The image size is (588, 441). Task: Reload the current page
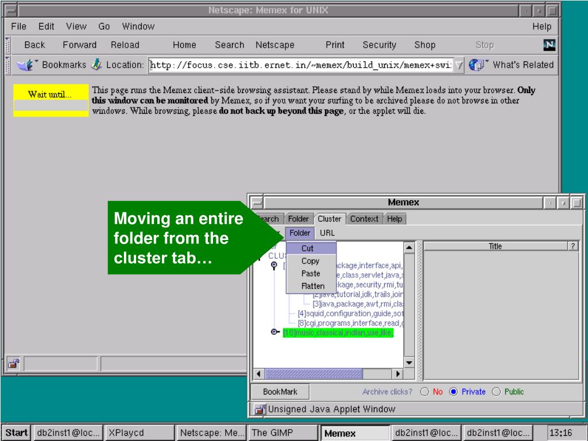[125, 45]
